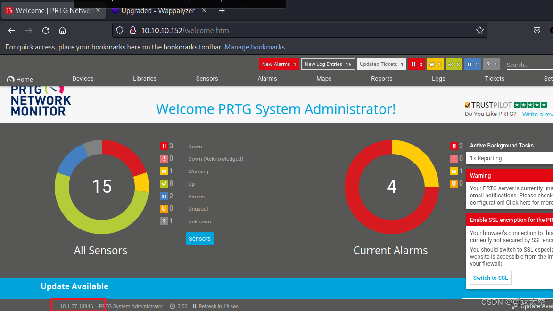Image resolution: width=553 pixels, height=311 pixels.
Task: Click the Warning icon in All Sensors legend
Action: (x=164, y=172)
